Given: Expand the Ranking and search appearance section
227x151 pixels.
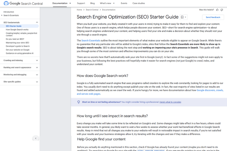Looking at the screenshot, I should click(x=37, y=67).
